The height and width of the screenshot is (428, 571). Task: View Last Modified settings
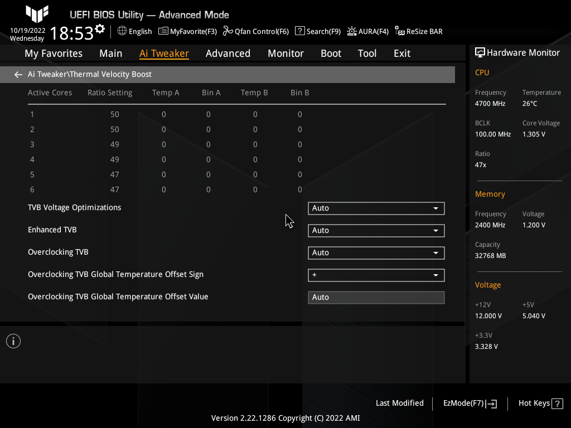(400, 403)
